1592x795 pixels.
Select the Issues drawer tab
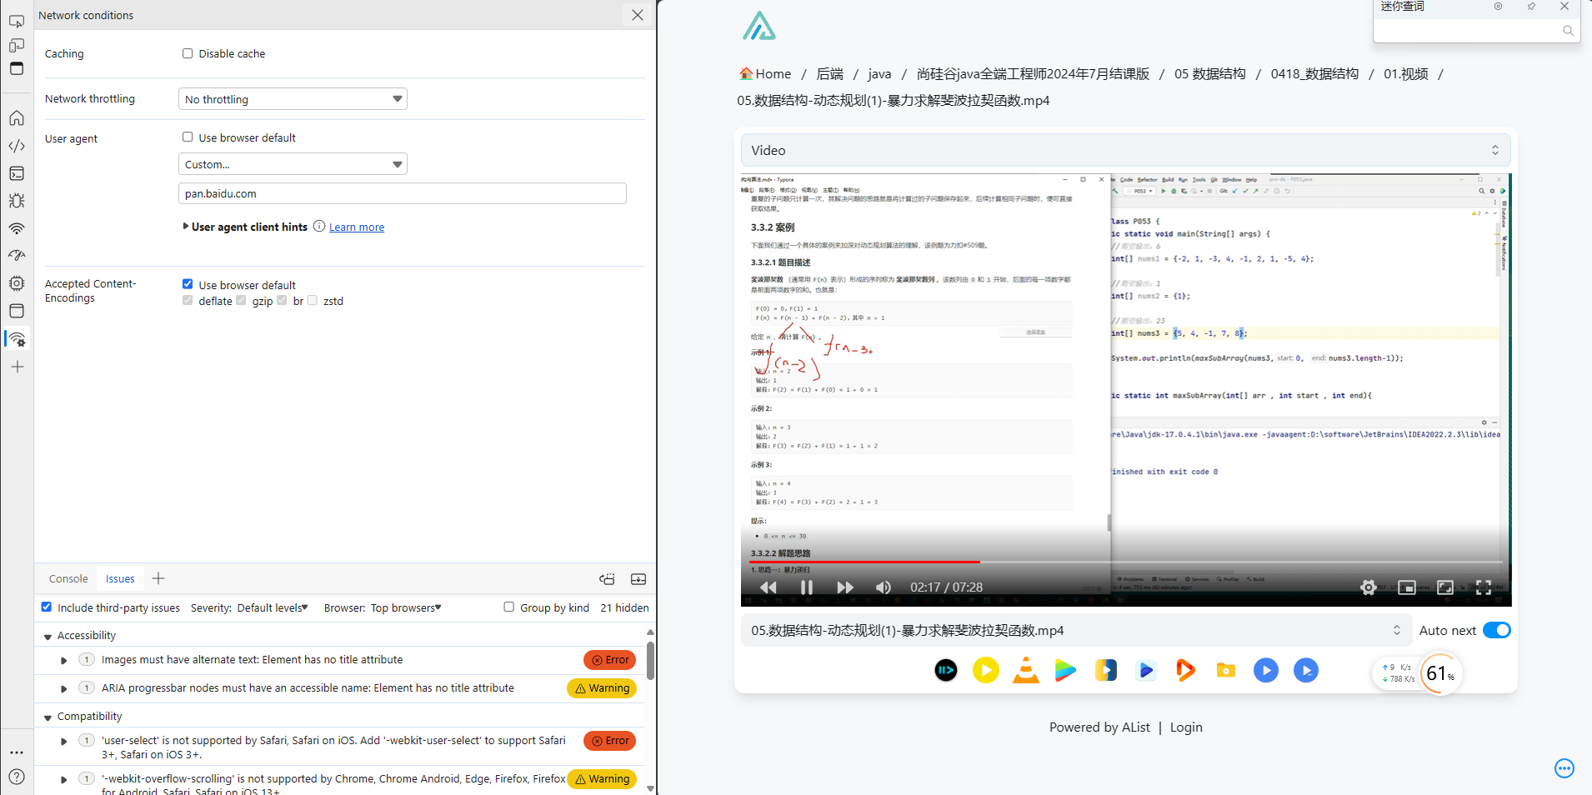pos(120,578)
